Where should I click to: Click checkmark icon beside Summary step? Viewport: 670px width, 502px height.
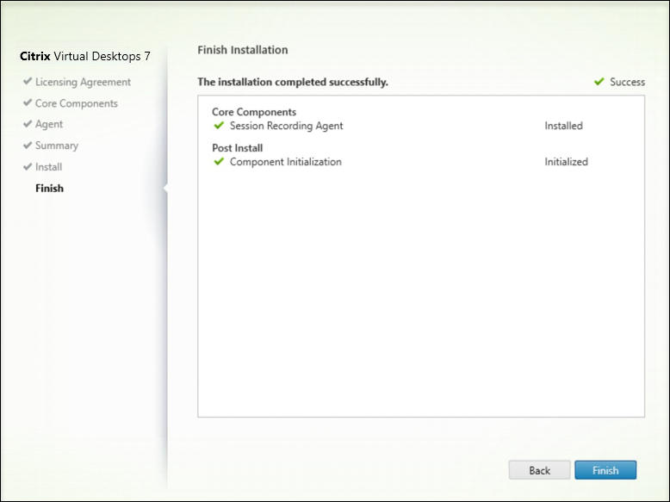click(x=28, y=146)
